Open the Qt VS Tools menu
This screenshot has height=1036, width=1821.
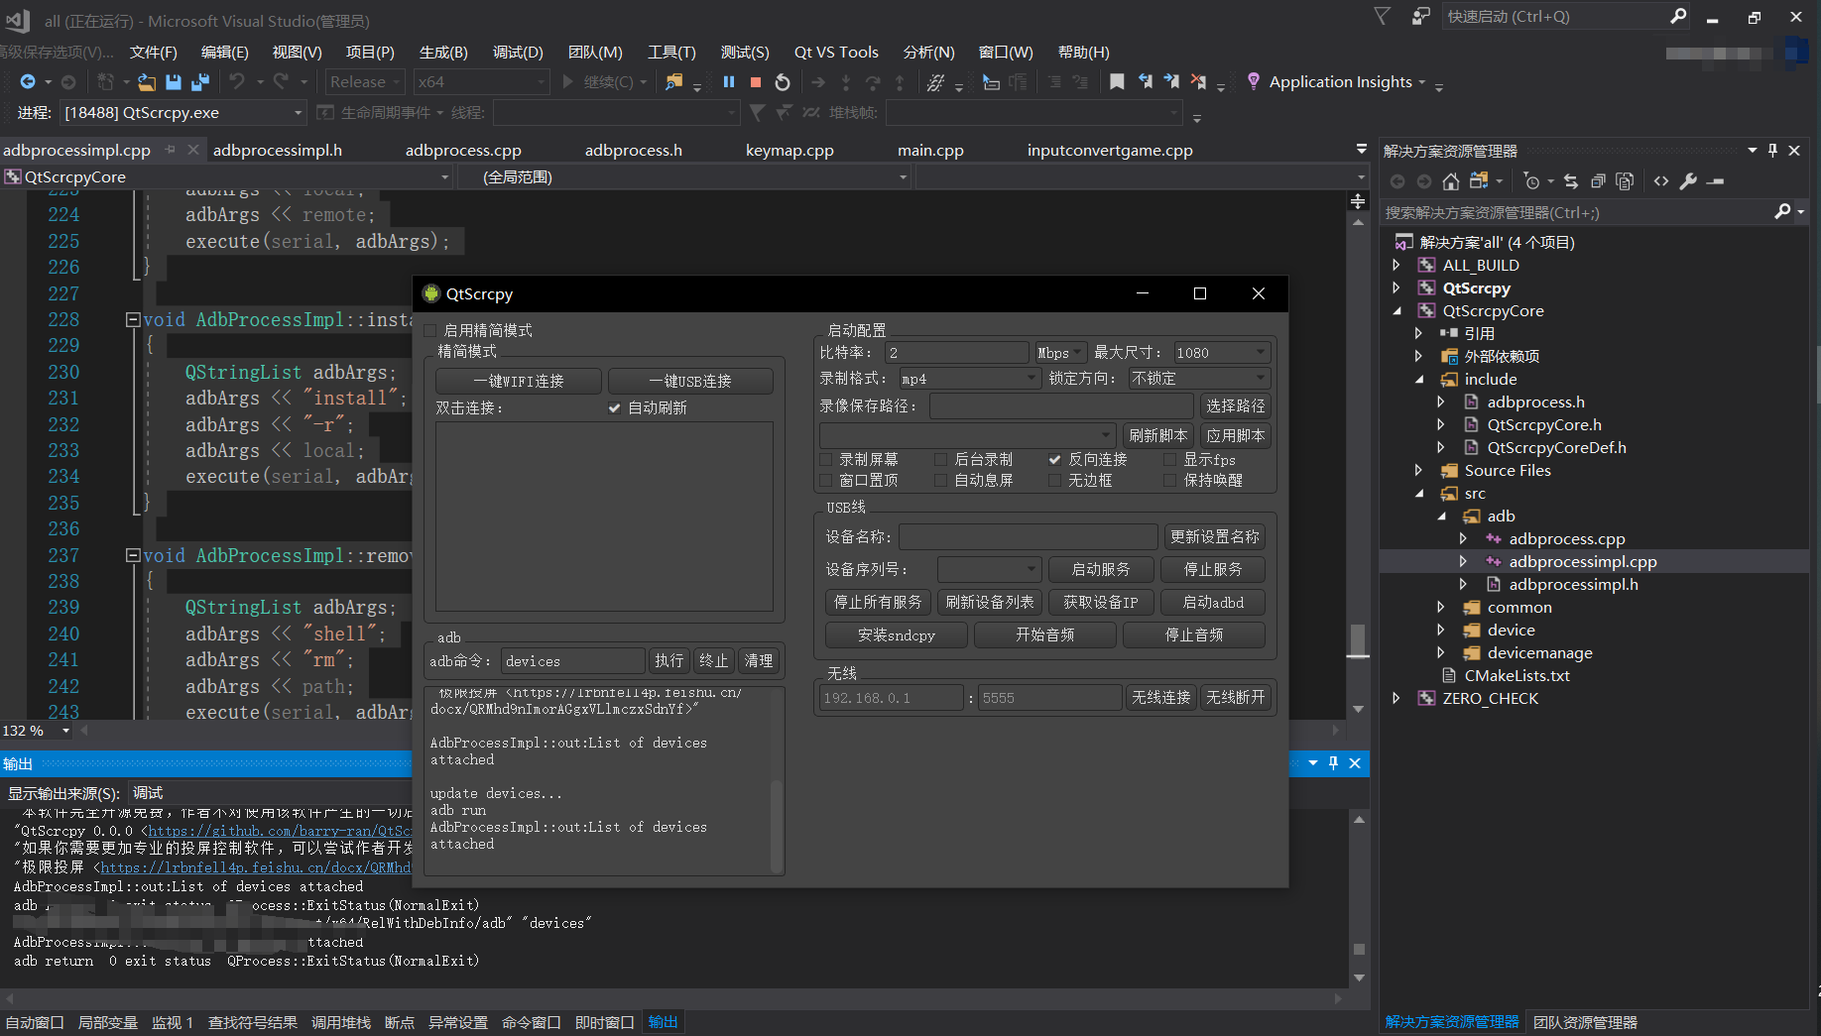coord(836,52)
